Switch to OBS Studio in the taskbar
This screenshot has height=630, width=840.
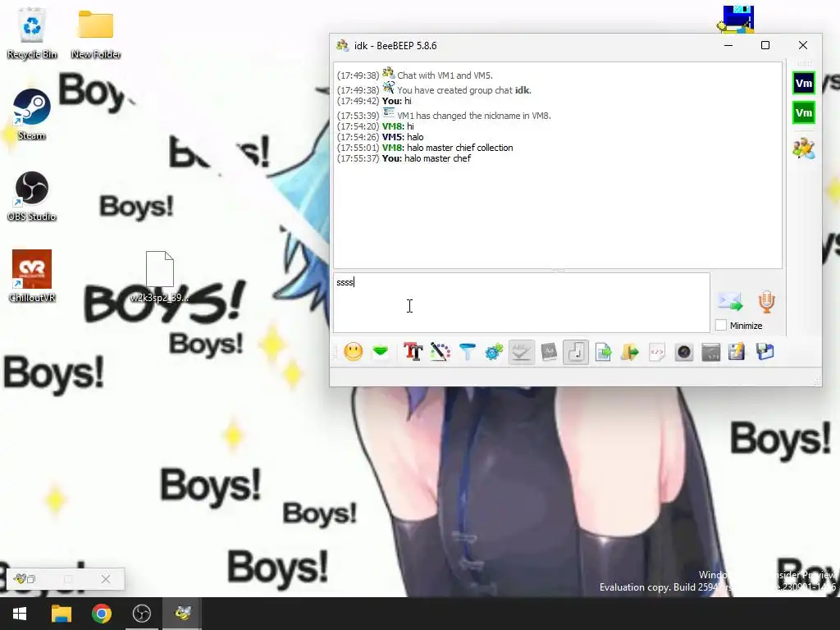click(142, 614)
